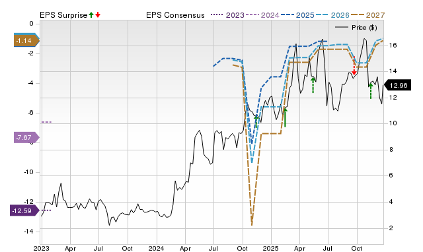Select the green surprise arrow in November 2025
This screenshot has width=423, height=252.
click(x=371, y=91)
